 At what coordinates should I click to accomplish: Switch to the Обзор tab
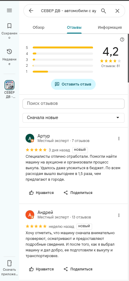click(39, 27)
